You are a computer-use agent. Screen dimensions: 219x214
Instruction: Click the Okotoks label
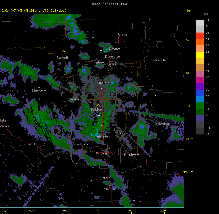point(105,178)
